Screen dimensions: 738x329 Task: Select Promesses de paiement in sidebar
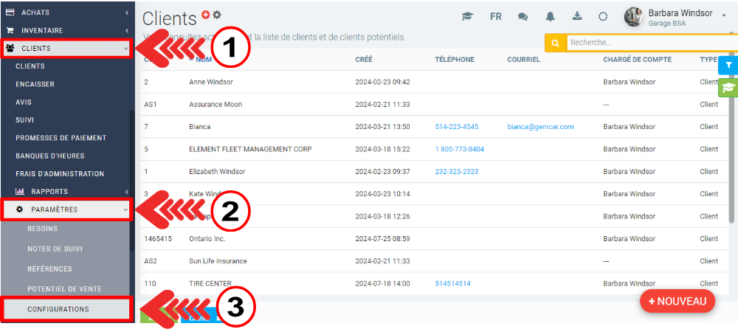pyautogui.click(x=61, y=138)
